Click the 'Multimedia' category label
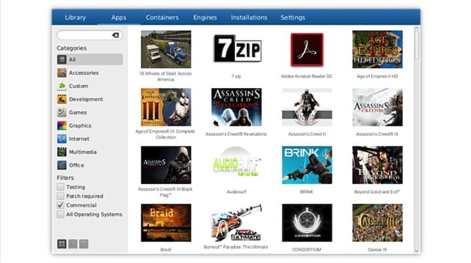This screenshot has width=471, height=263. (83, 152)
